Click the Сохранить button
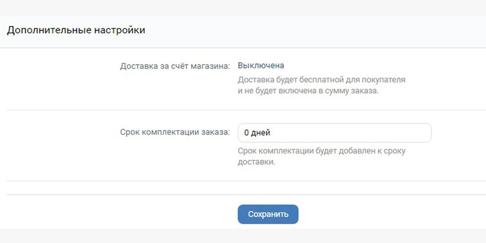The width and height of the screenshot is (486, 243). (268, 214)
